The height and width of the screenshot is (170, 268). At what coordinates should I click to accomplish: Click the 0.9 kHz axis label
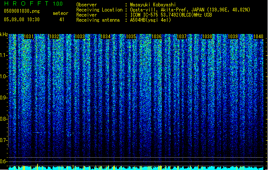4,98
